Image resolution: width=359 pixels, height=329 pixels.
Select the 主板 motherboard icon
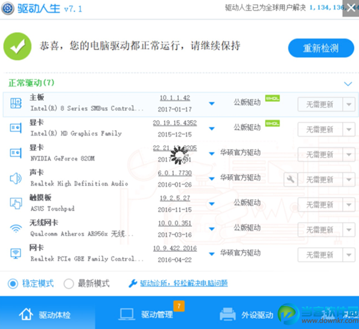[x=16, y=103]
